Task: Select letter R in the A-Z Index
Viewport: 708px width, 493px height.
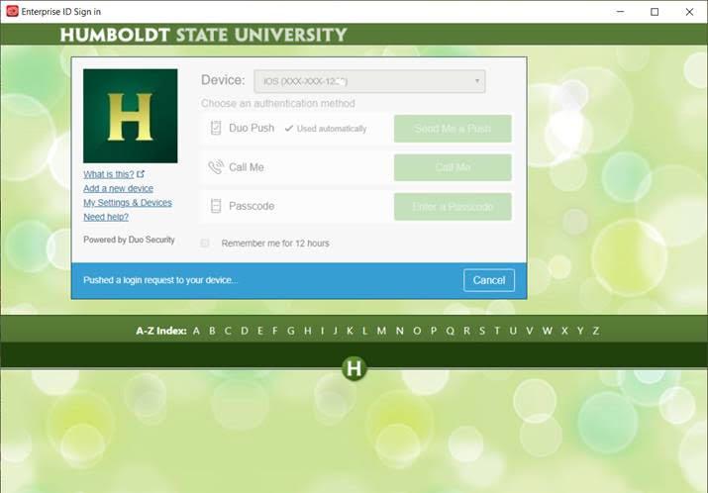Action: point(466,331)
